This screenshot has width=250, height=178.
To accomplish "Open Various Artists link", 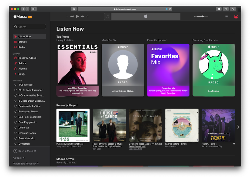I will pos(135,149).
